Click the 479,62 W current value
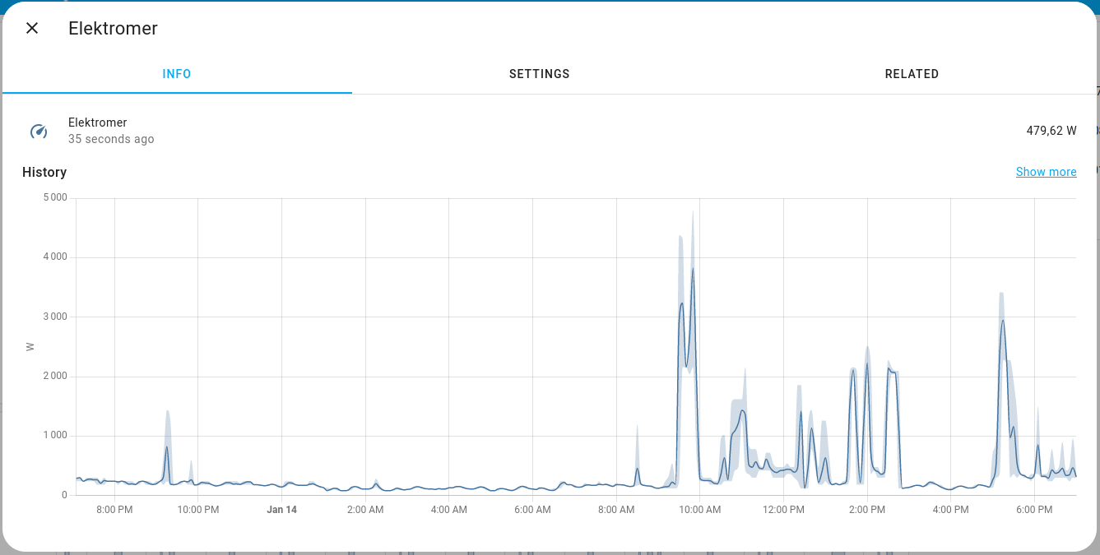1100x555 pixels. (1051, 131)
